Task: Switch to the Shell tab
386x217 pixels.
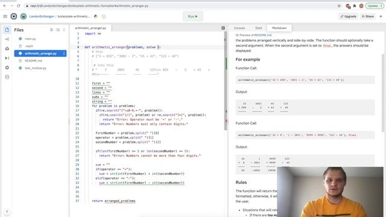Action: (259, 28)
